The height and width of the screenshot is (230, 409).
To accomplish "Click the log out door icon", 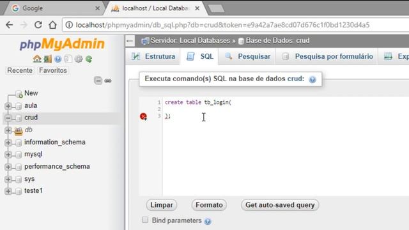I will (47, 59).
